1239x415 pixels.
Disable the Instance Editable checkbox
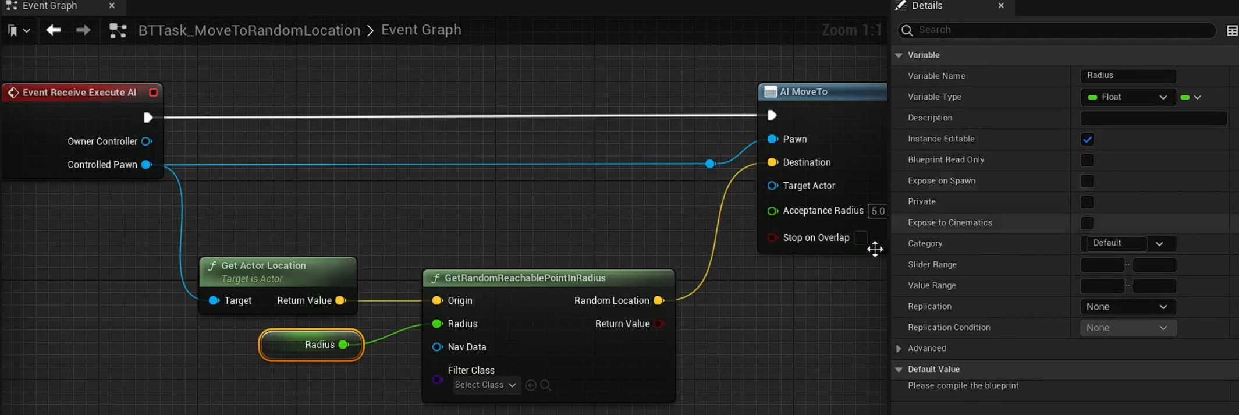(x=1087, y=139)
